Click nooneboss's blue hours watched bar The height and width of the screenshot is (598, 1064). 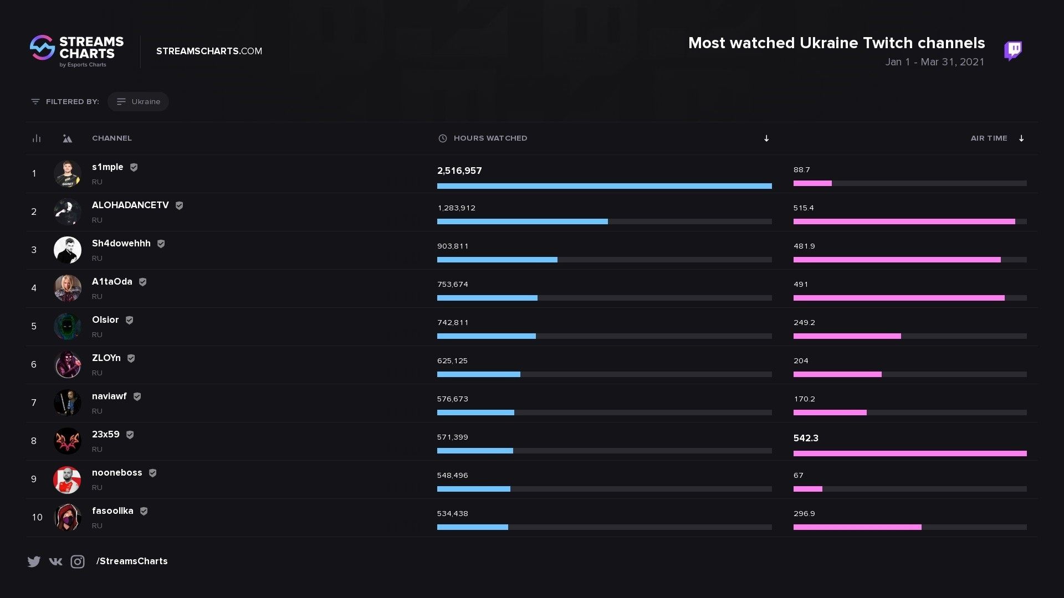click(x=474, y=489)
